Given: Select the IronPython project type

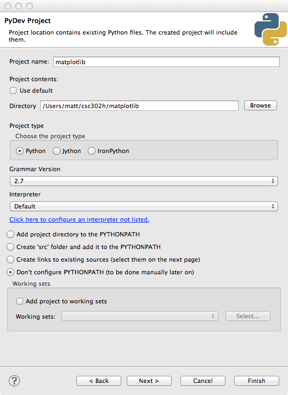Looking at the screenshot, I should click(x=92, y=151).
